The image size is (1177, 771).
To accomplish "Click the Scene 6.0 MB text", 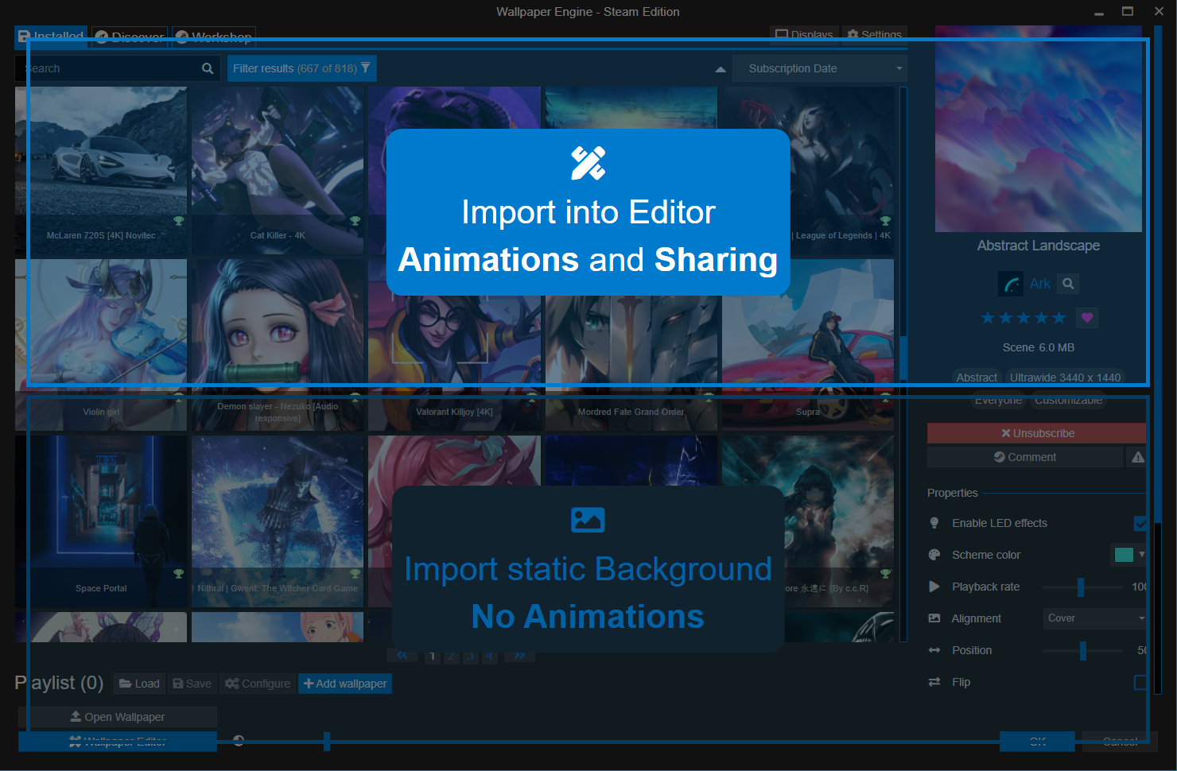I will [x=1039, y=347].
